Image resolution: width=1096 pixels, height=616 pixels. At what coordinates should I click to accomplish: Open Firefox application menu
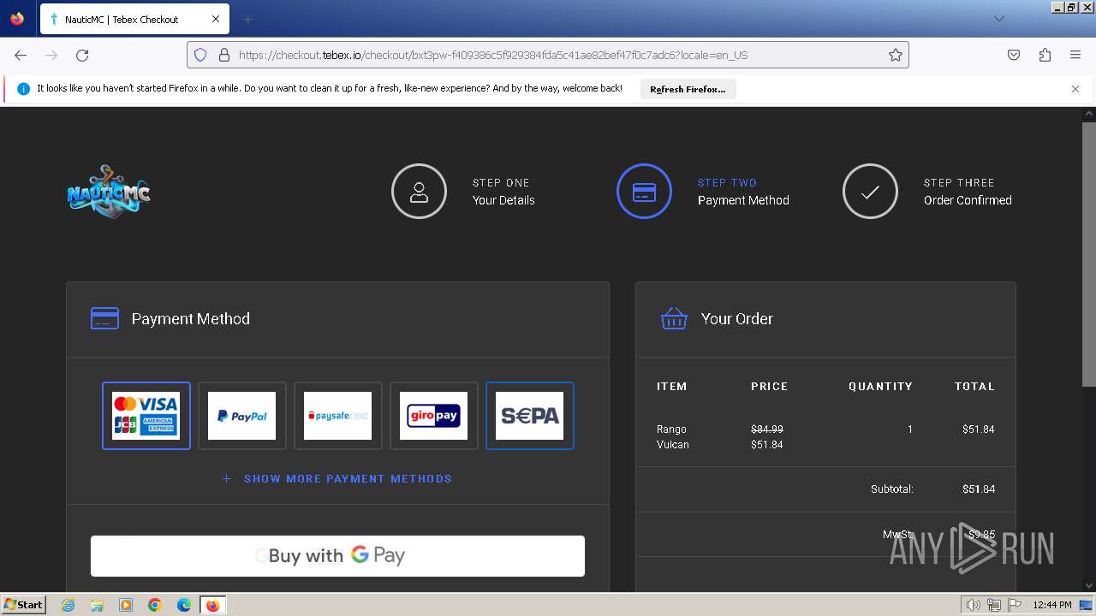pyautogui.click(x=1075, y=55)
